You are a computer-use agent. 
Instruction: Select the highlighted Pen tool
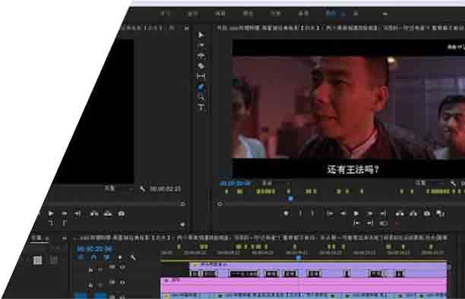coord(201,87)
